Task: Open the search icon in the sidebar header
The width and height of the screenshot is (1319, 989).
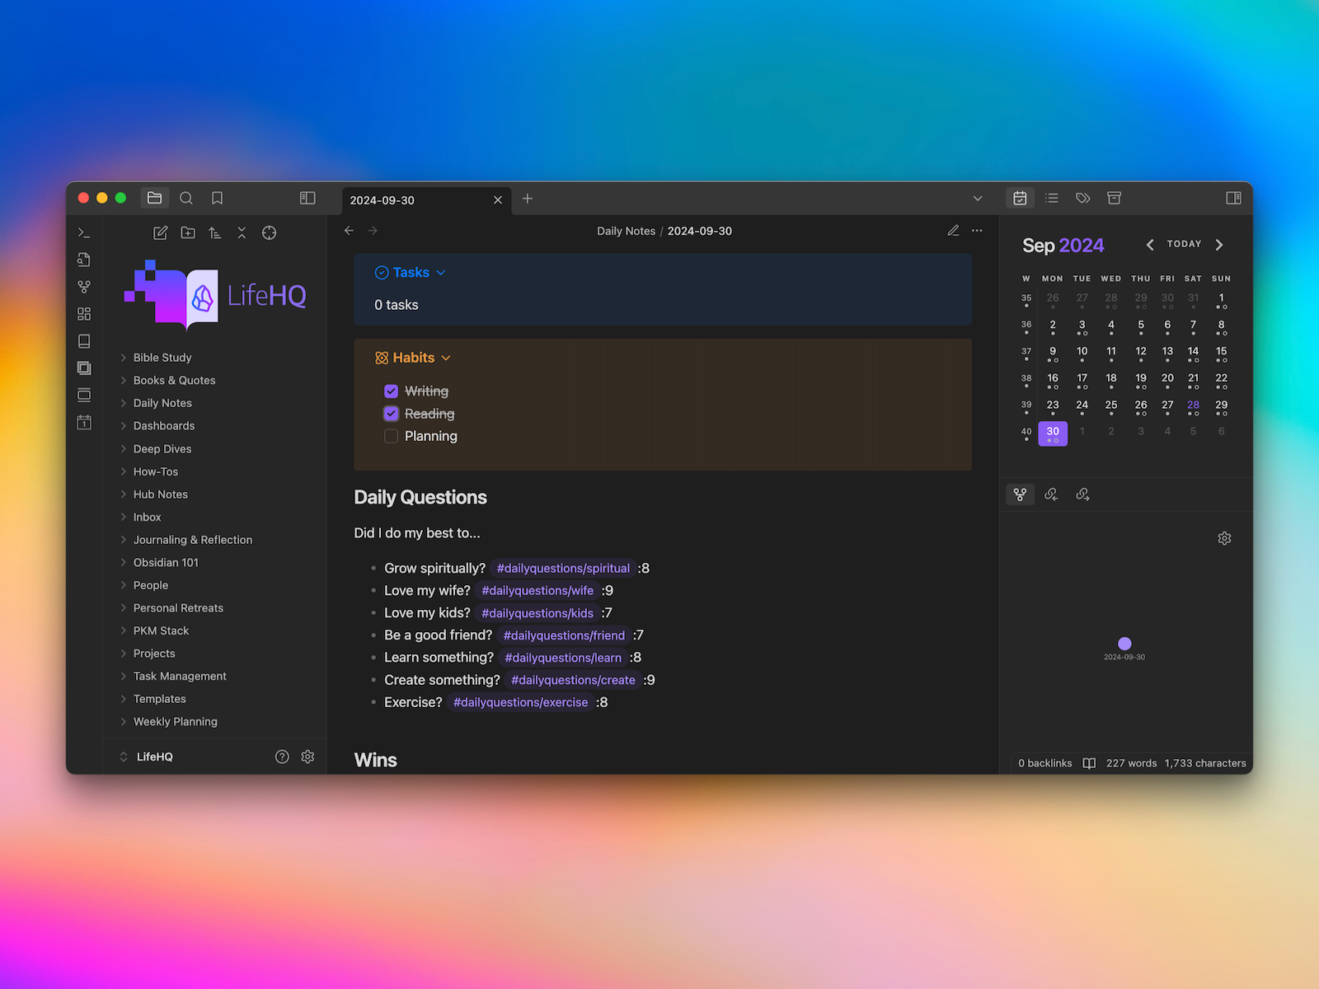Action: tap(186, 198)
